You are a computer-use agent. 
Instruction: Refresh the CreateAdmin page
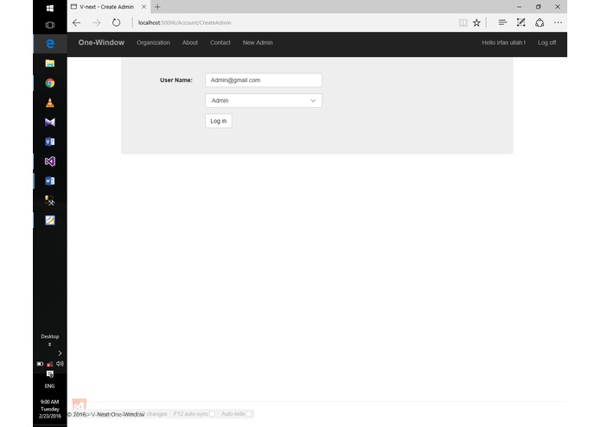(116, 22)
